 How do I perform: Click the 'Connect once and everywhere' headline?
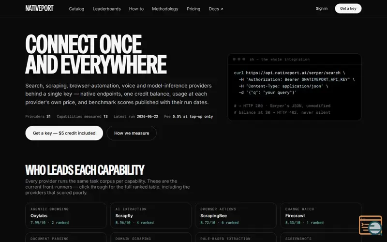pyautogui.click(x=96, y=54)
